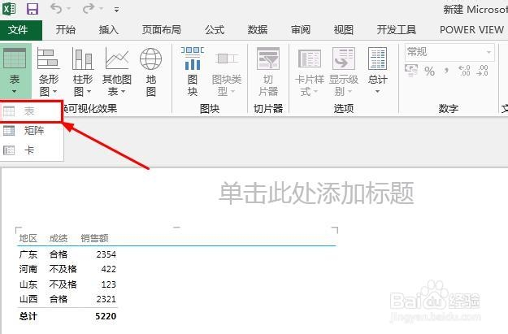Select the 2354 sales value
Viewport: 508px width, 334px height.
[x=106, y=254]
